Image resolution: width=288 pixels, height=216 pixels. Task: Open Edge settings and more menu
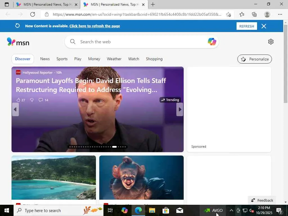pos(280,14)
